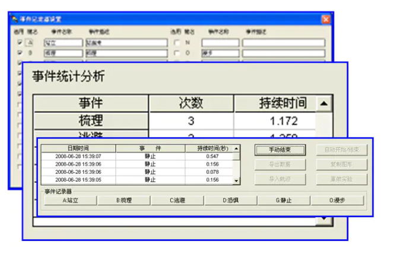
Task: Click the count cell showing 3
Action: pyautogui.click(x=191, y=121)
